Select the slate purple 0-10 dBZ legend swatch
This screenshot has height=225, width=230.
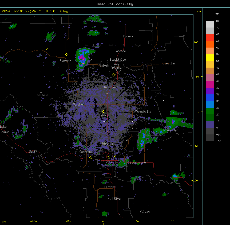(x=210, y=125)
